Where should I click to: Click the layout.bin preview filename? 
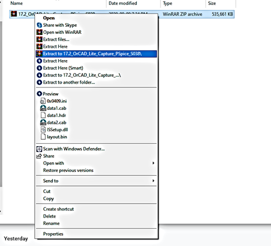pos(57,137)
